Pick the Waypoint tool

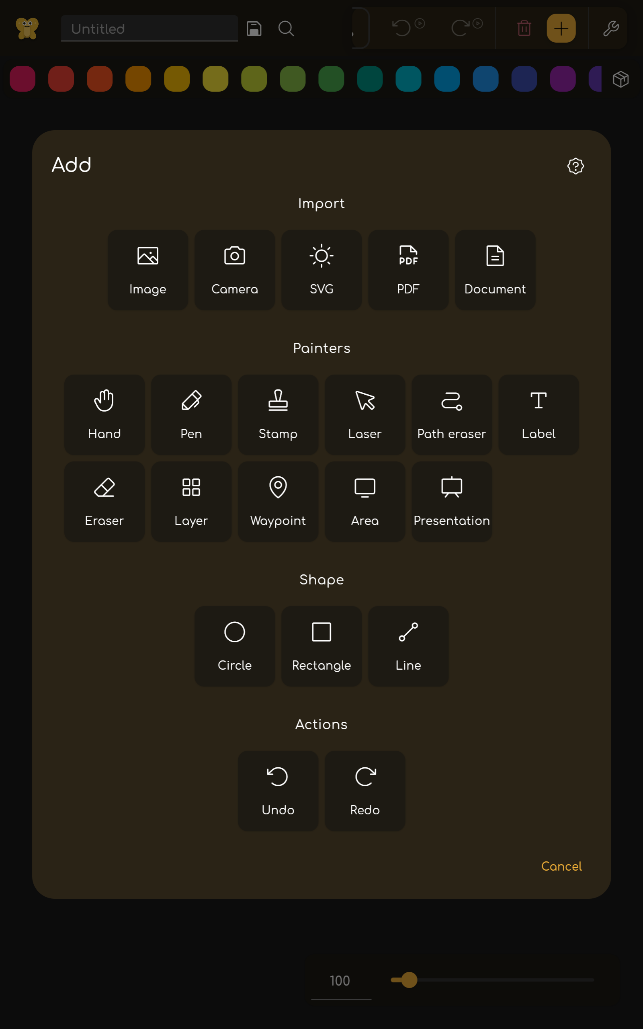click(x=278, y=501)
